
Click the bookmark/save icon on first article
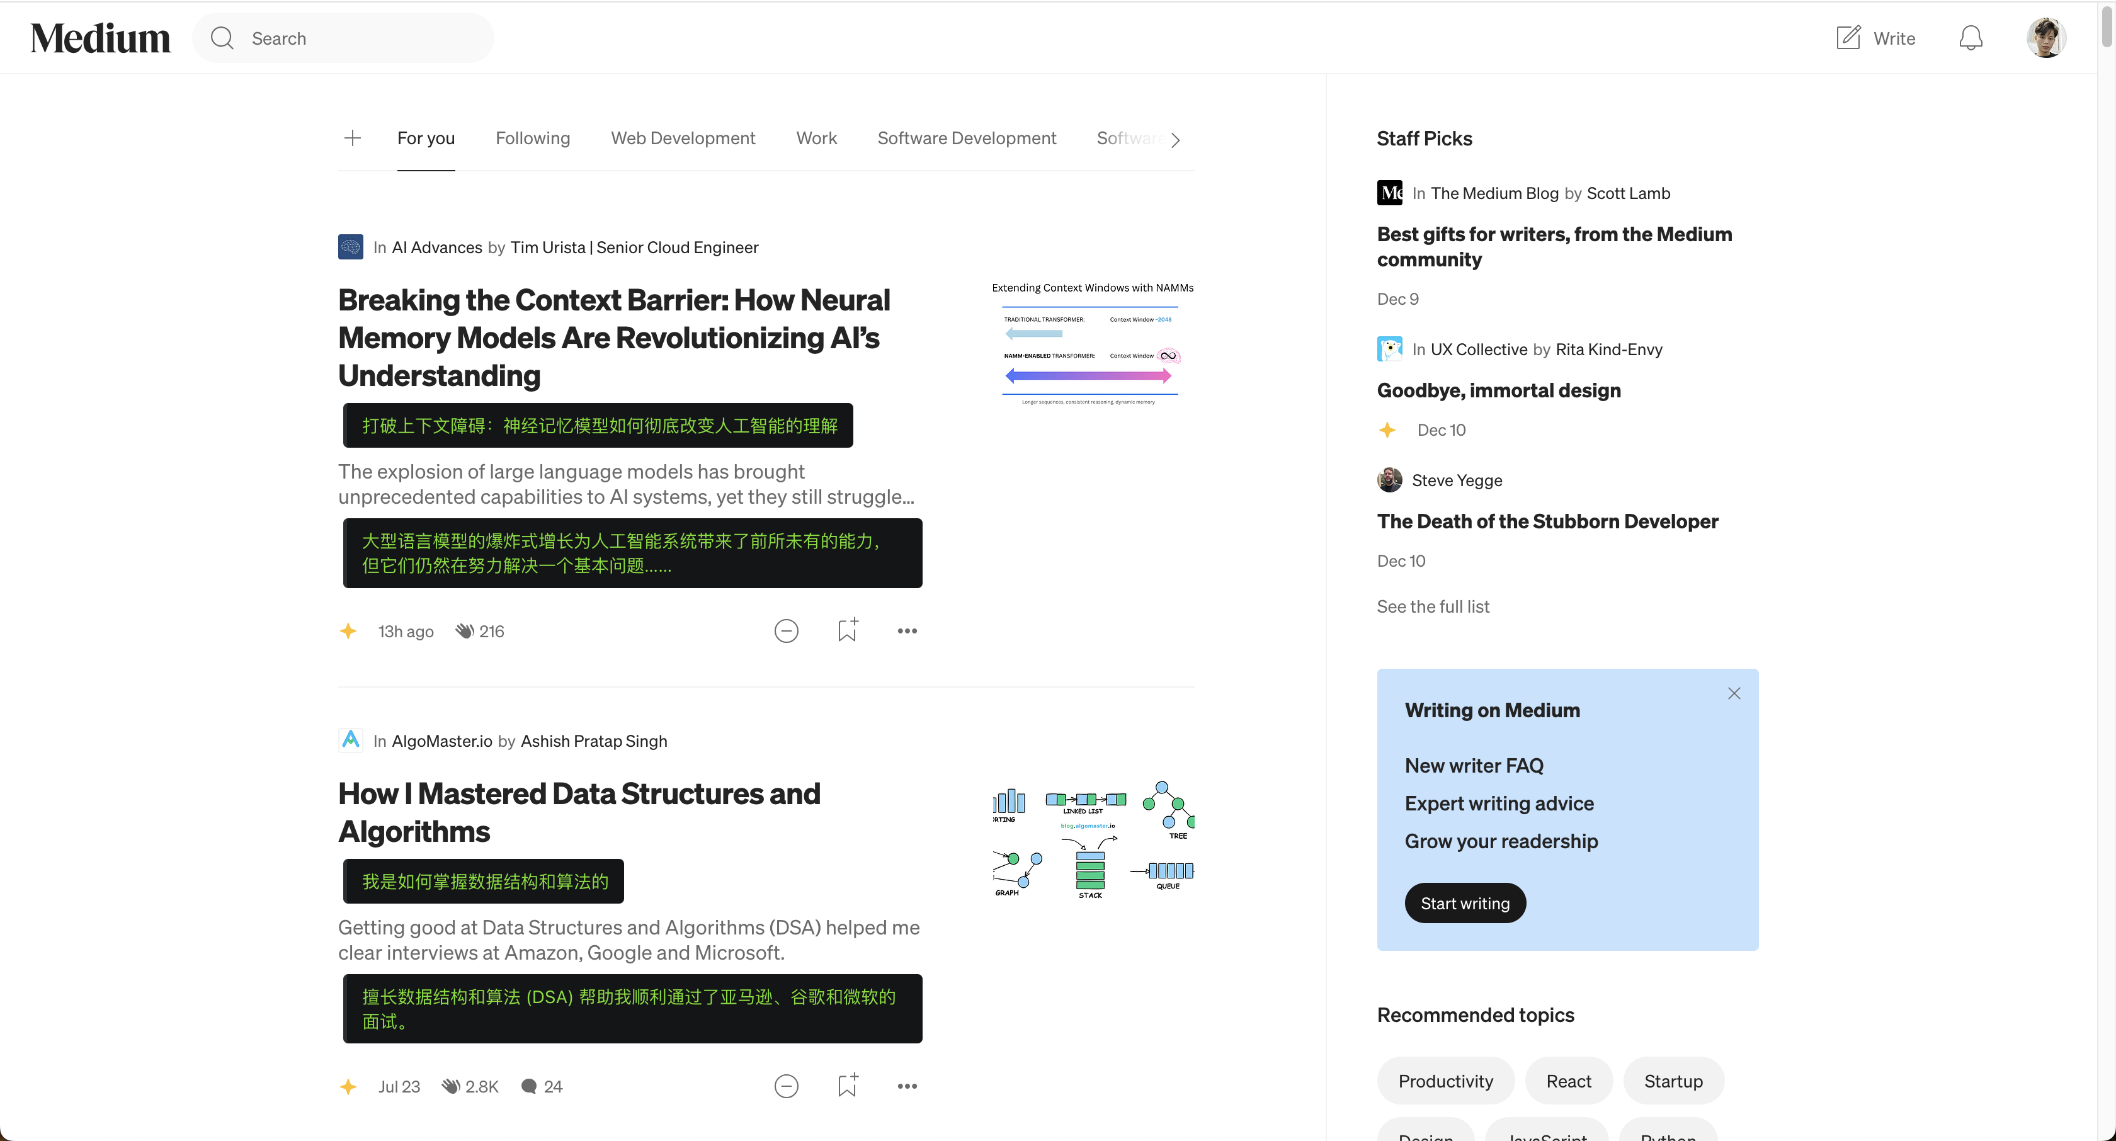point(846,630)
